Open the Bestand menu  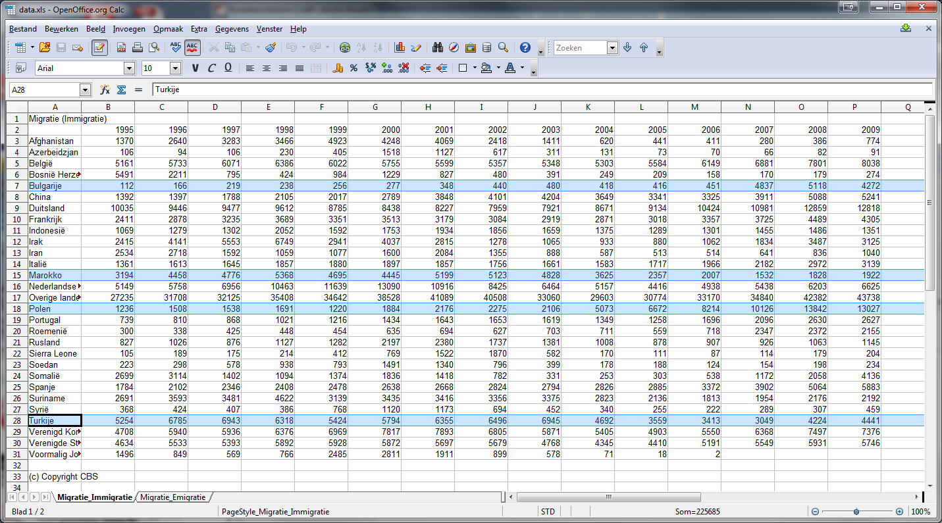click(x=23, y=29)
